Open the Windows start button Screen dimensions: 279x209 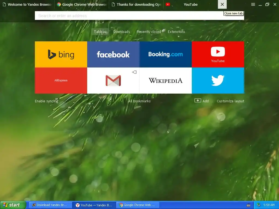(13, 205)
